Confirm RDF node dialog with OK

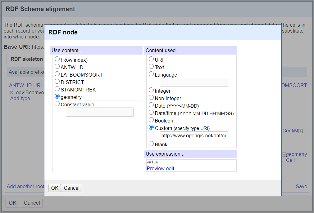(x=55, y=188)
